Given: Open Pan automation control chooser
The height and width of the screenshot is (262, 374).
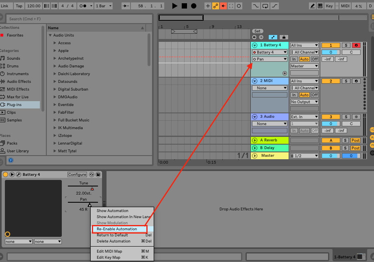Looking at the screenshot, I should point(270,59).
